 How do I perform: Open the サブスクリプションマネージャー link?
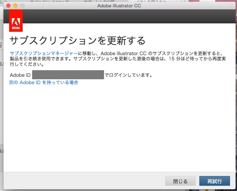tap(44, 53)
